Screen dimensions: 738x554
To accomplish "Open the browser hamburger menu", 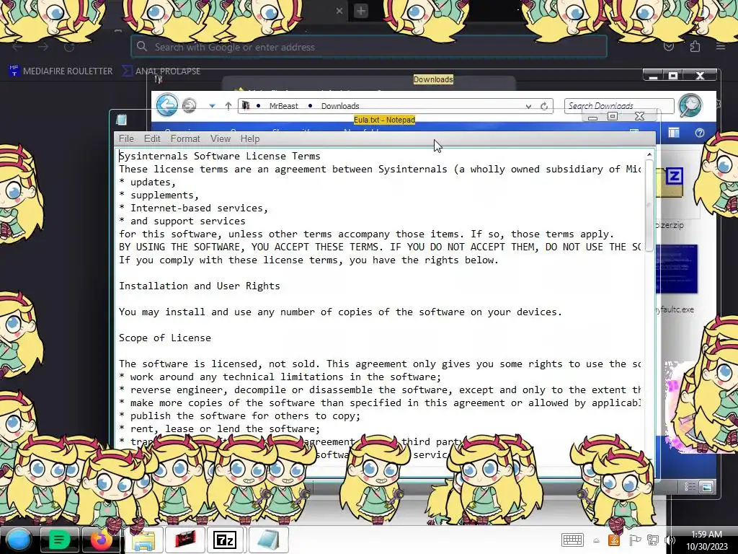I will [721, 46].
